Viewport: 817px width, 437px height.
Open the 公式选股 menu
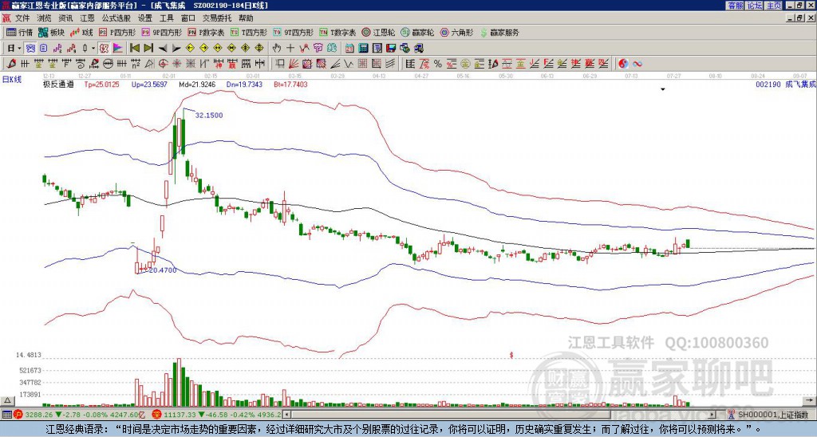(116, 18)
